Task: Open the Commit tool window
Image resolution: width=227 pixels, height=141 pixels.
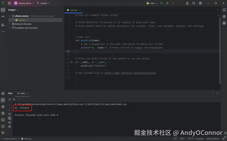Action: [x=3, y=16]
